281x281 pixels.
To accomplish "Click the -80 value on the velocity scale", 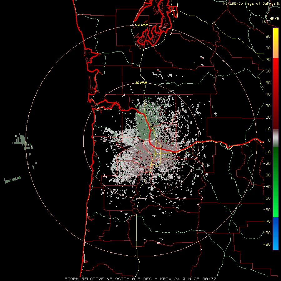I will click(x=267, y=233).
